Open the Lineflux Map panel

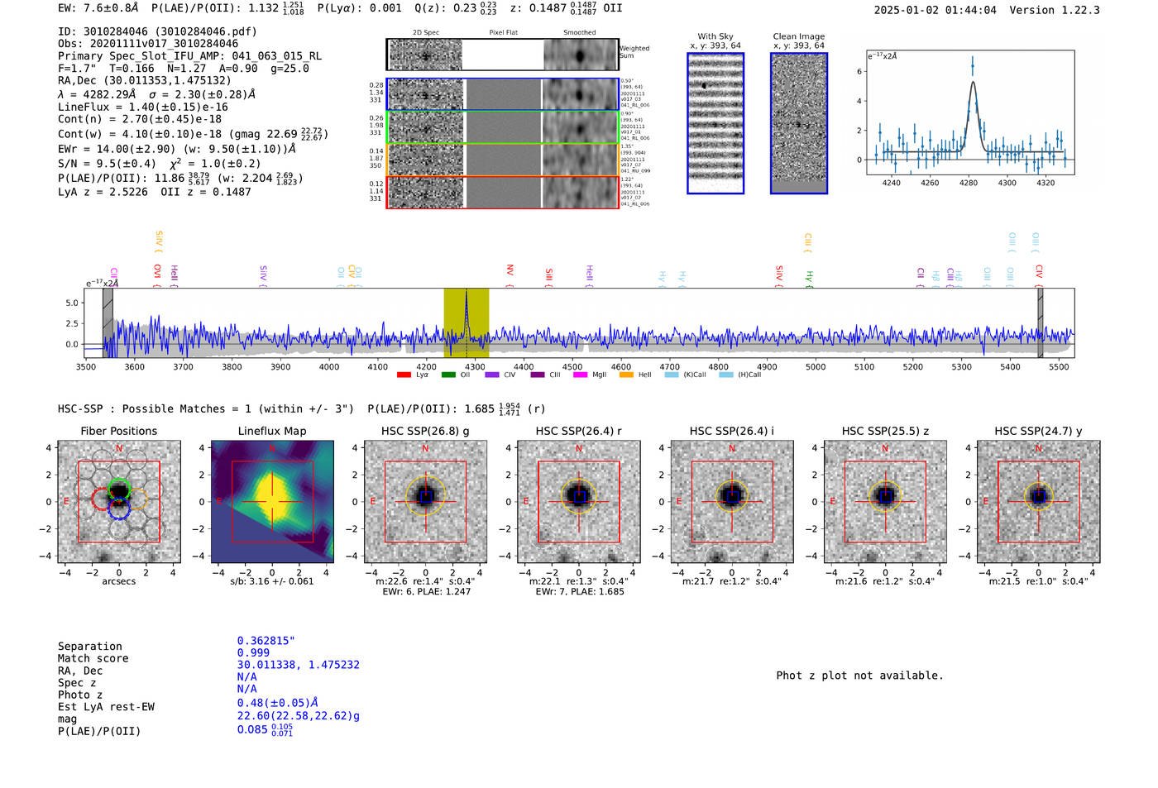(x=272, y=502)
